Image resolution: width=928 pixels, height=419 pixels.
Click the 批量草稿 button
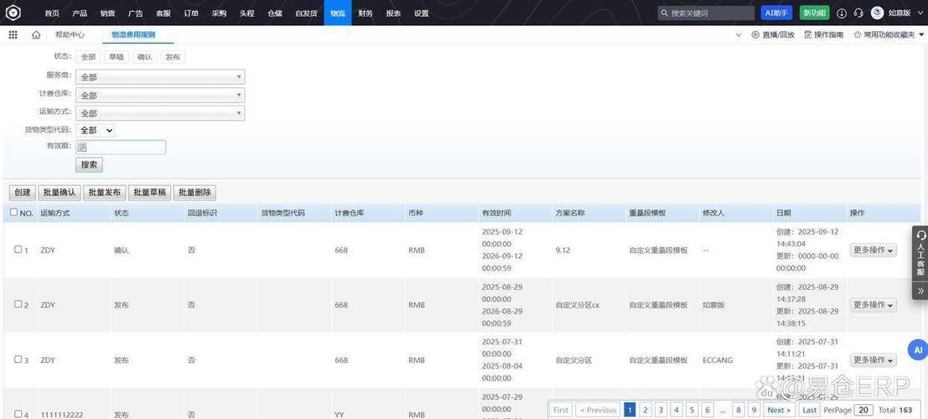(149, 193)
